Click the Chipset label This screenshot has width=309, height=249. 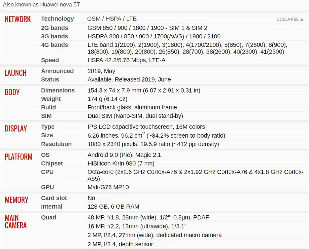tap(52, 164)
